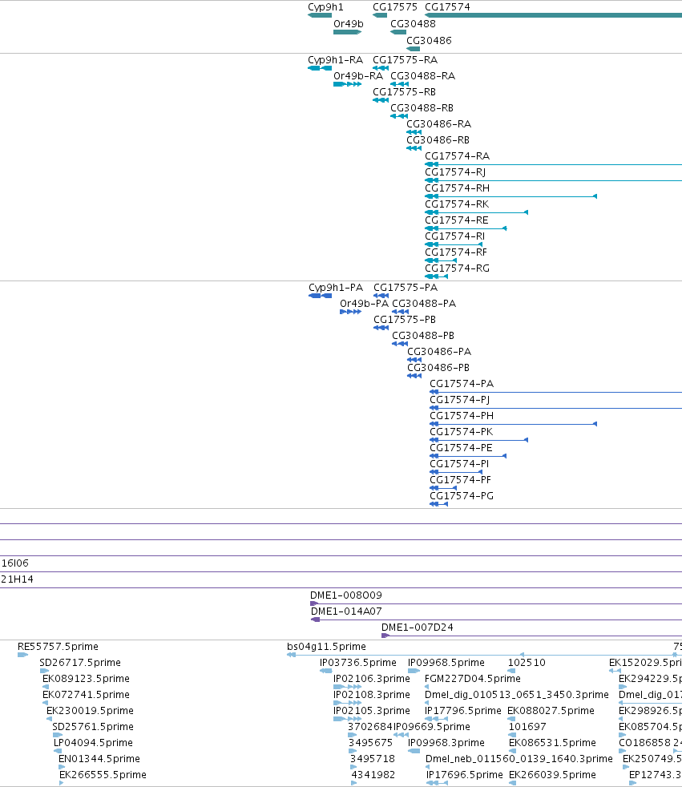Select protein CG17574-PA
Image resolution: width=682 pixels, height=787 pixels.
[556, 392]
